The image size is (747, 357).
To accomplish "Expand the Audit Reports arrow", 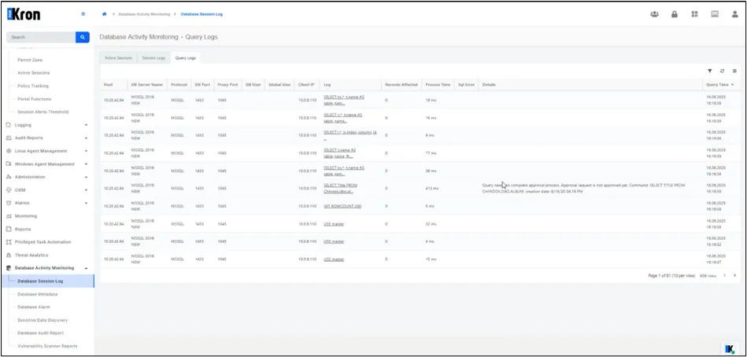I will pos(87,138).
